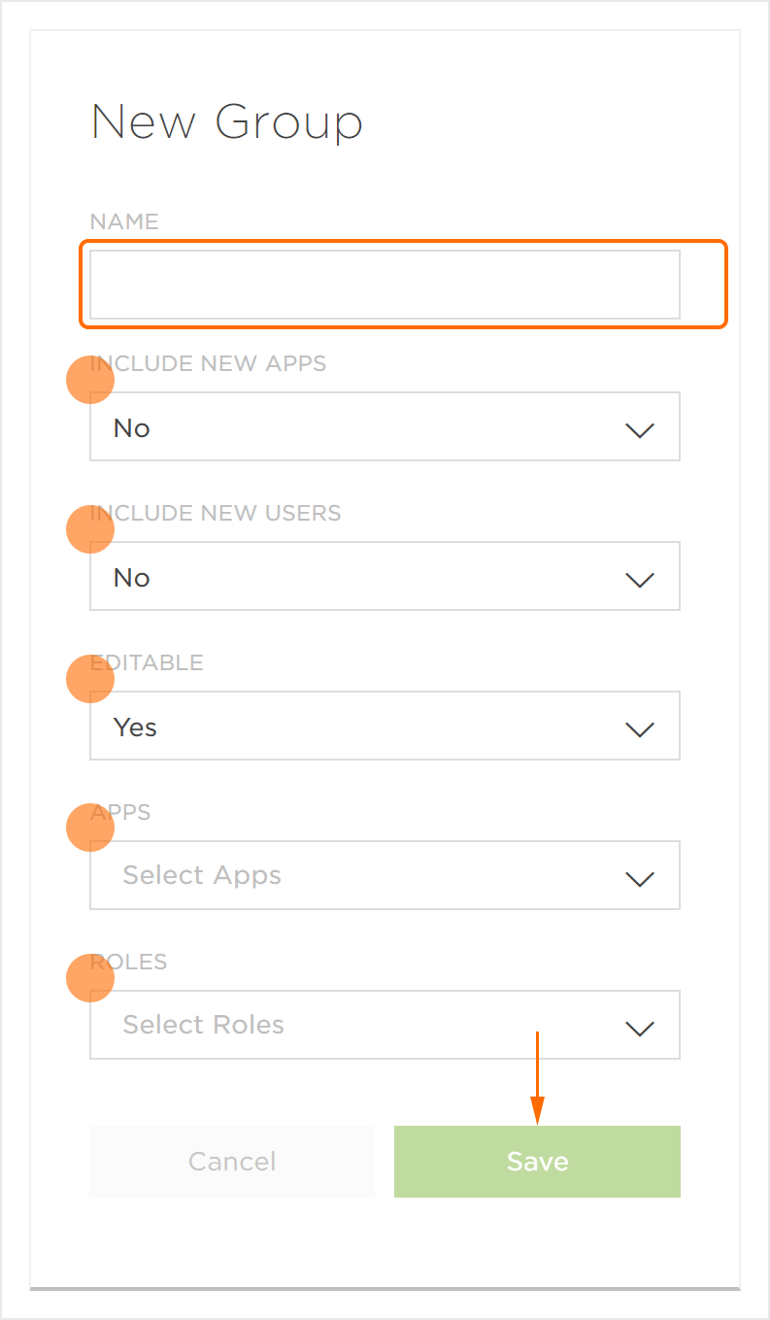Click the orange marker beside Include New Users
Screen dimensions: 770x1320
click(90, 530)
